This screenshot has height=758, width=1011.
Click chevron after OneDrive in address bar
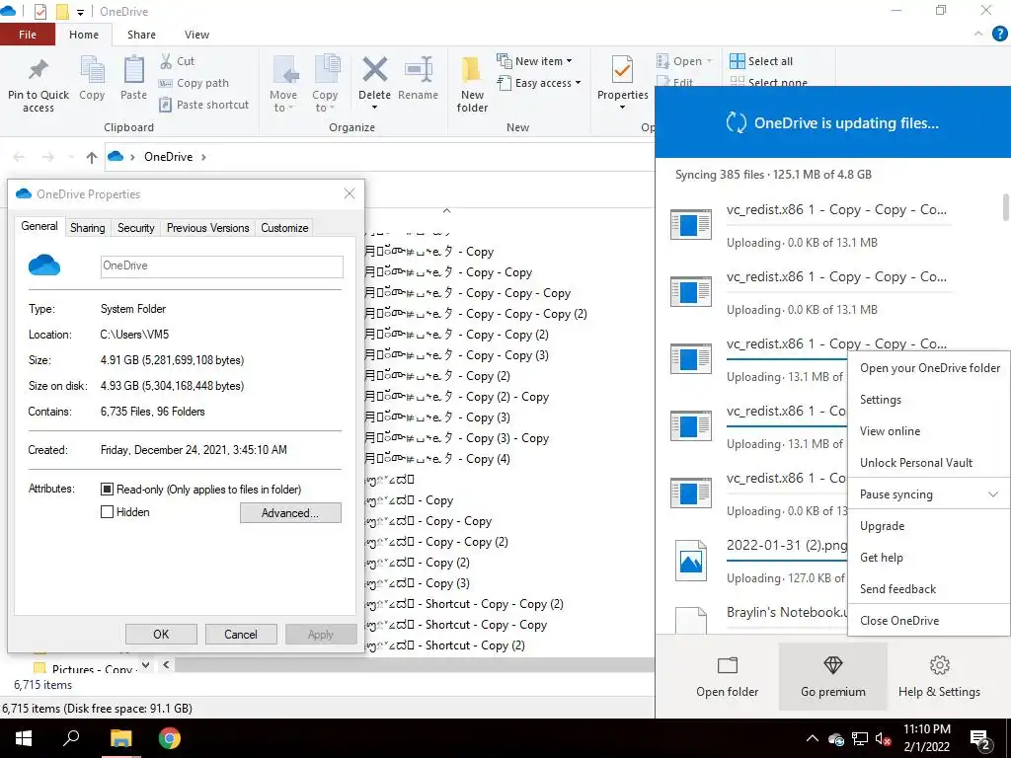tap(203, 157)
